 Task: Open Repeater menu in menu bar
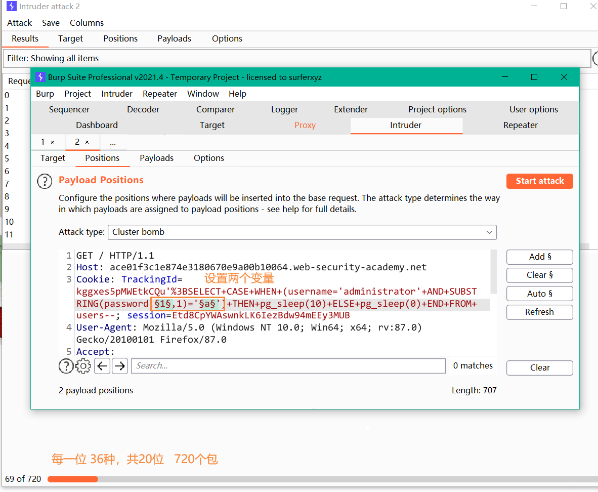(160, 94)
